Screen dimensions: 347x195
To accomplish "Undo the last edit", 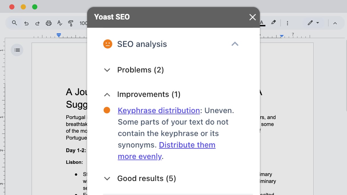I will 26,23.
